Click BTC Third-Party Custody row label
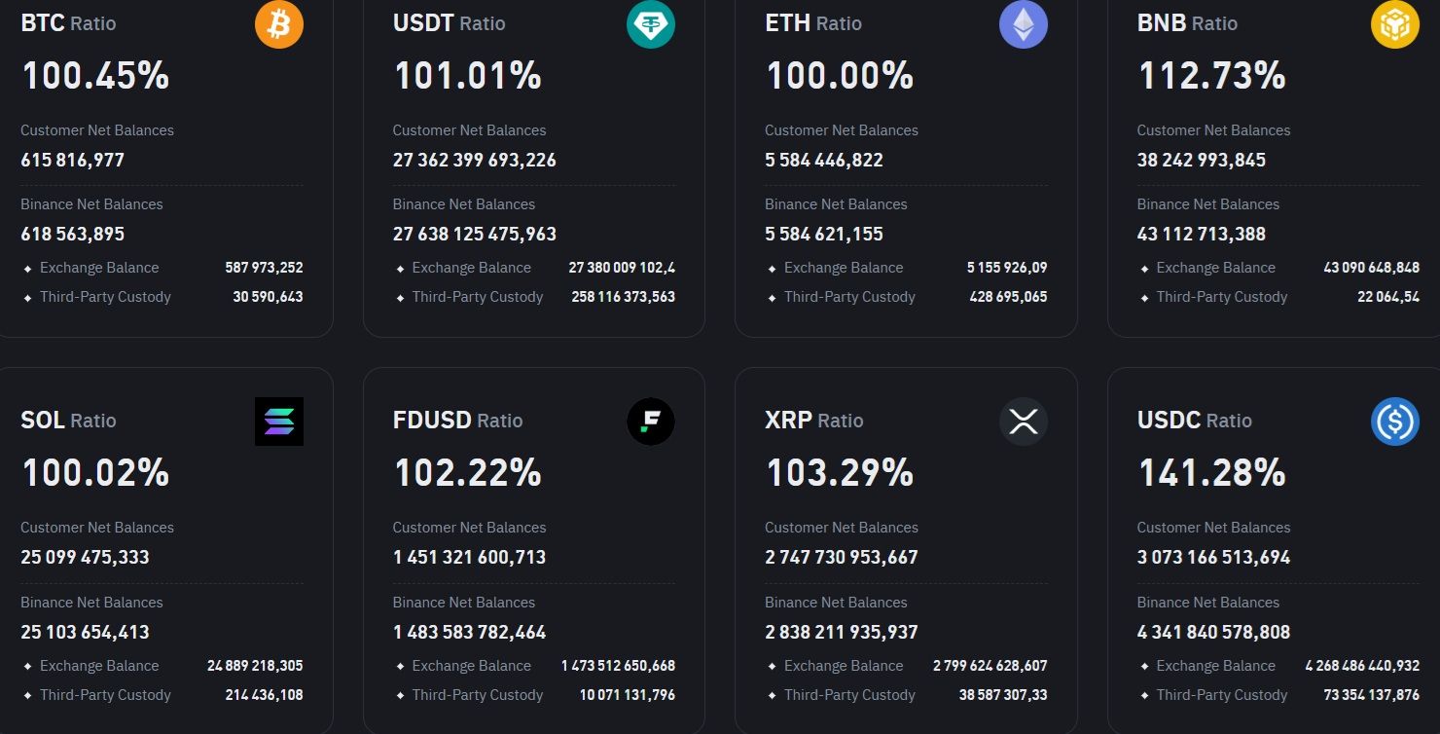Screen dimensions: 1440x734 tap(105, 297)
